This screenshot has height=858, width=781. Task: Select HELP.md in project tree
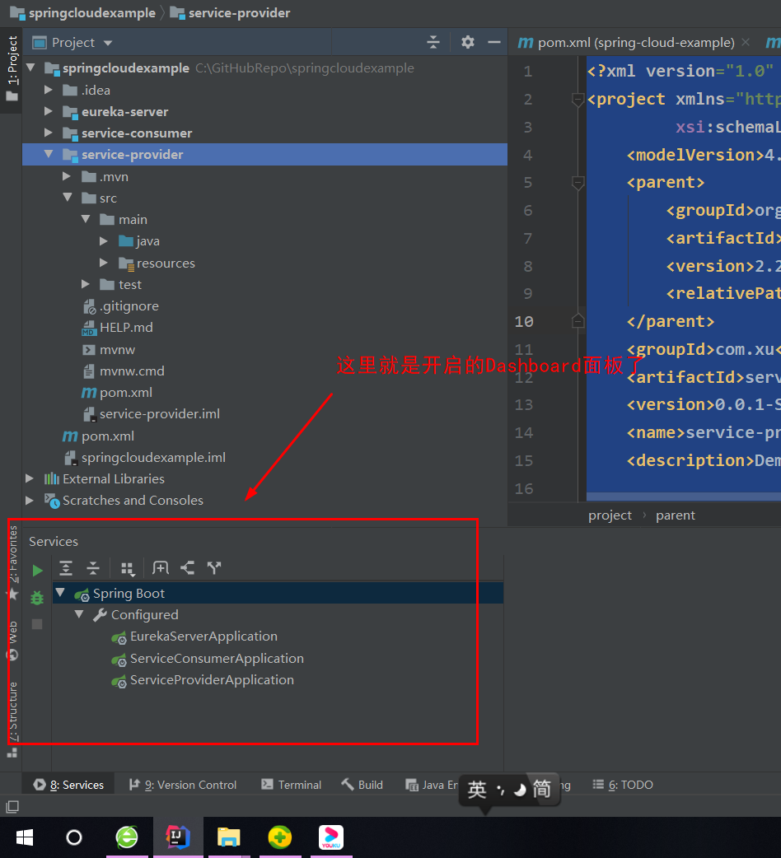point(126,327)
